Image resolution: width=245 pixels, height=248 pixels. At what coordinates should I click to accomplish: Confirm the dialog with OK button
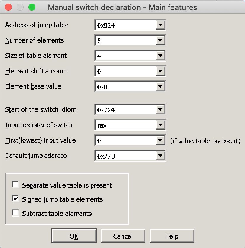[74, 236]
